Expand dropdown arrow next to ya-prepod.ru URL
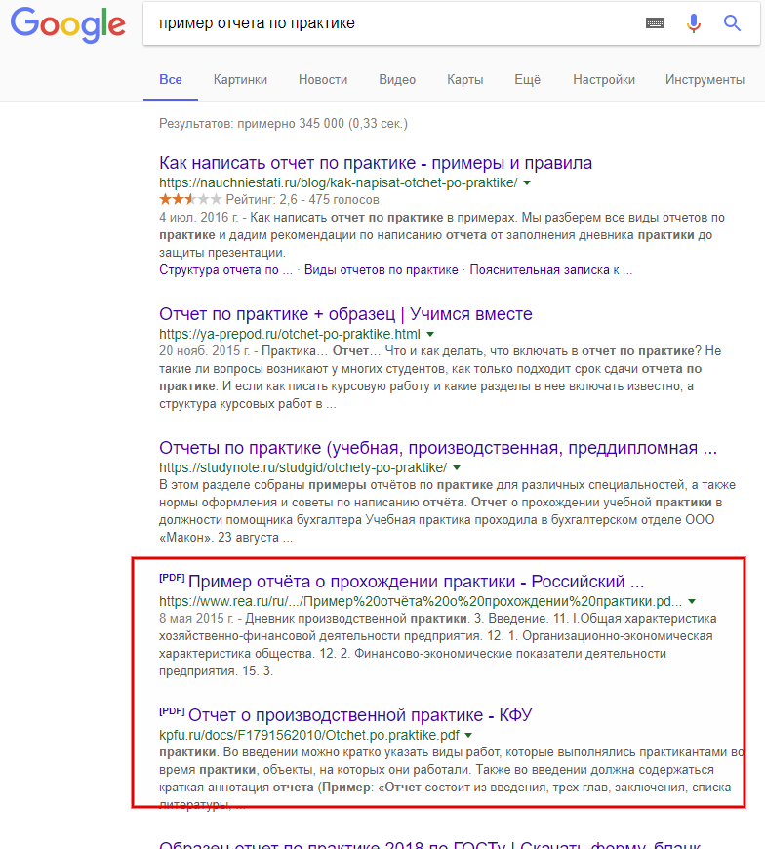 click(430, 334)
